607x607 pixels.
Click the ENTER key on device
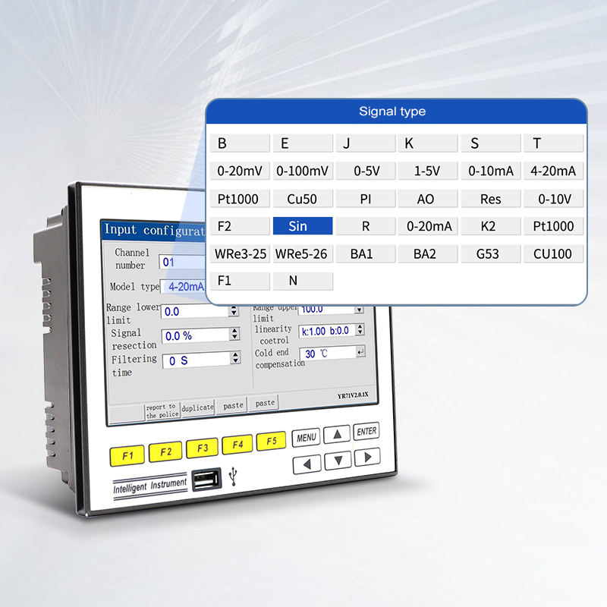pos(366,431)
